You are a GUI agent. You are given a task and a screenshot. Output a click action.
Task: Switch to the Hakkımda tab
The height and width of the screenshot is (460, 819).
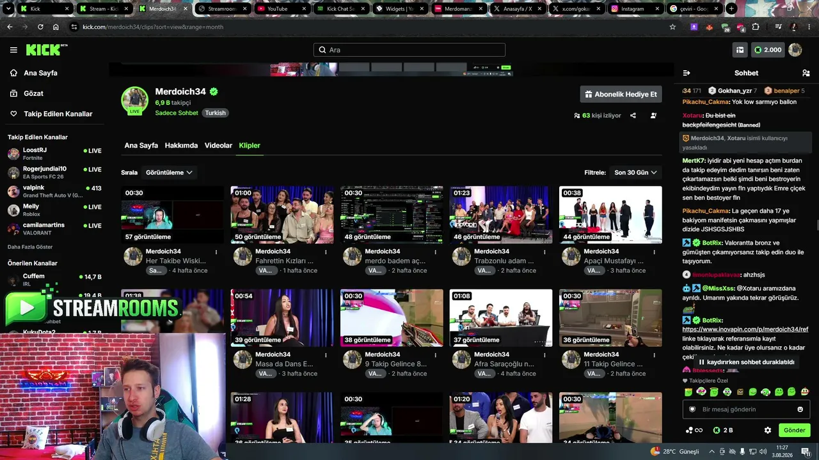(181, 146)
